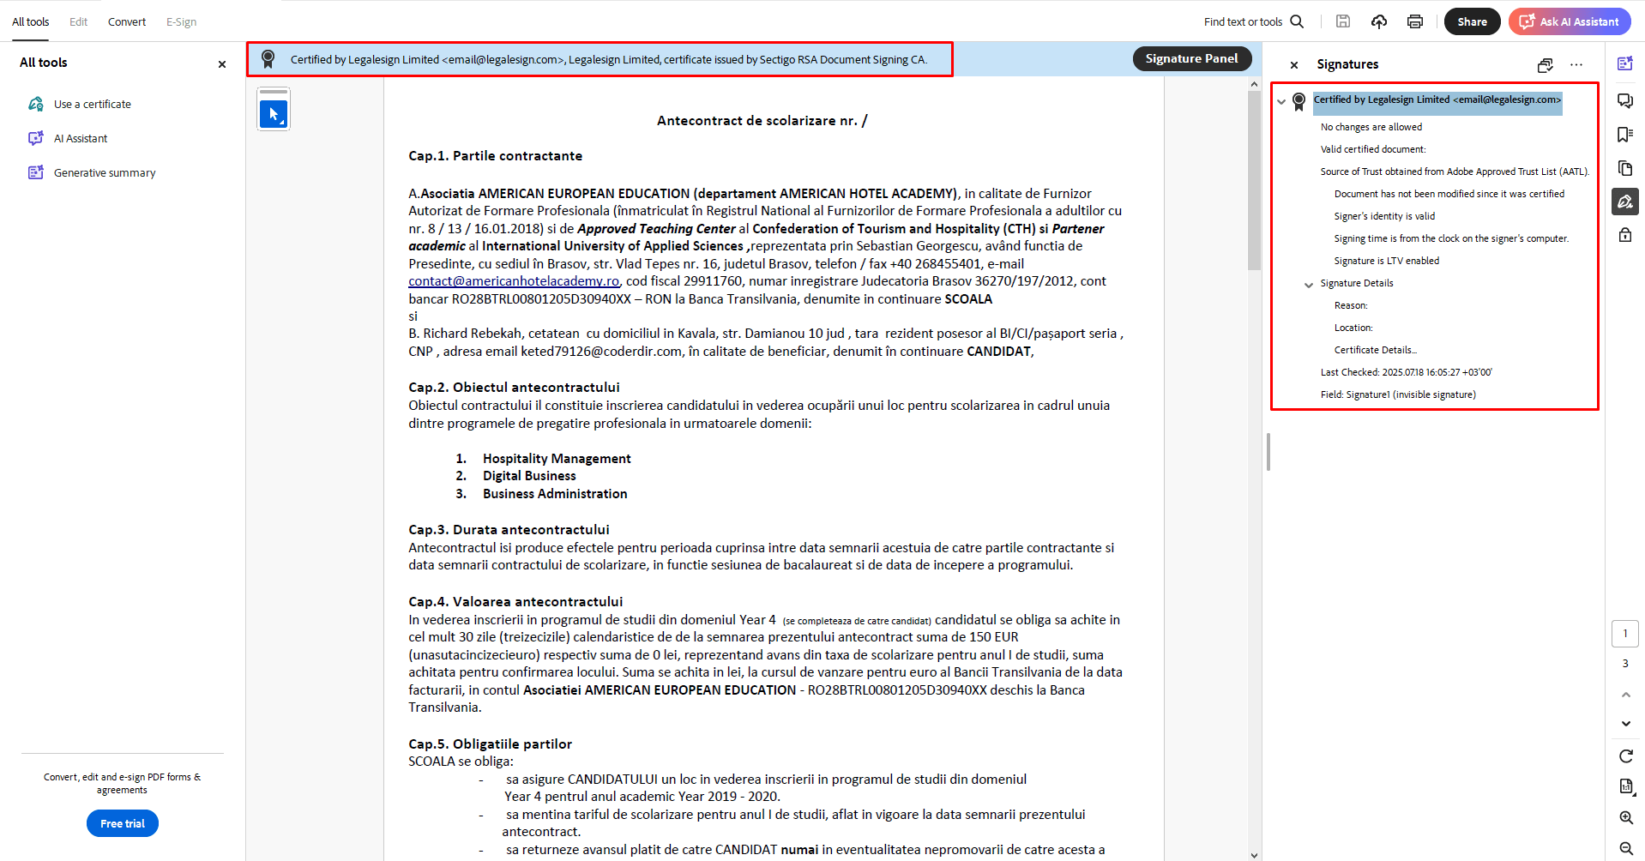This screenshot has width=1645, height=861.
Task: Switch to the Convert tab
Action: pyautogui.click(x=127, y=21)
